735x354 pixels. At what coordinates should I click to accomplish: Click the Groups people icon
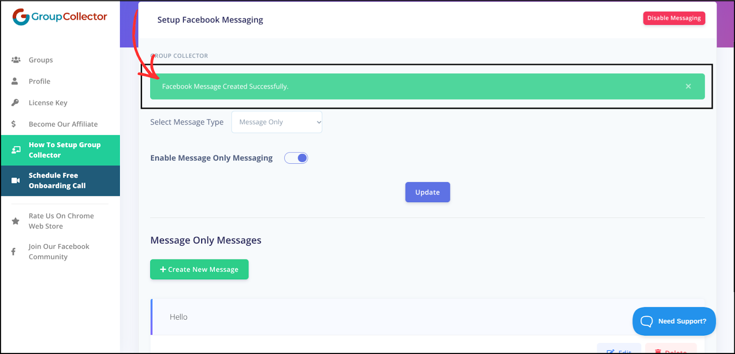pos(16,60)
